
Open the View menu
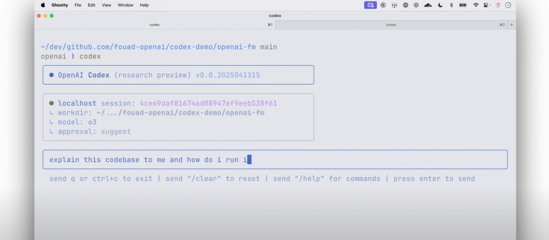(x=106, y=5)
